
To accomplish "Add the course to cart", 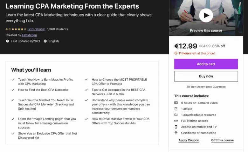I will pyautogui.click(x=206, y=64).
